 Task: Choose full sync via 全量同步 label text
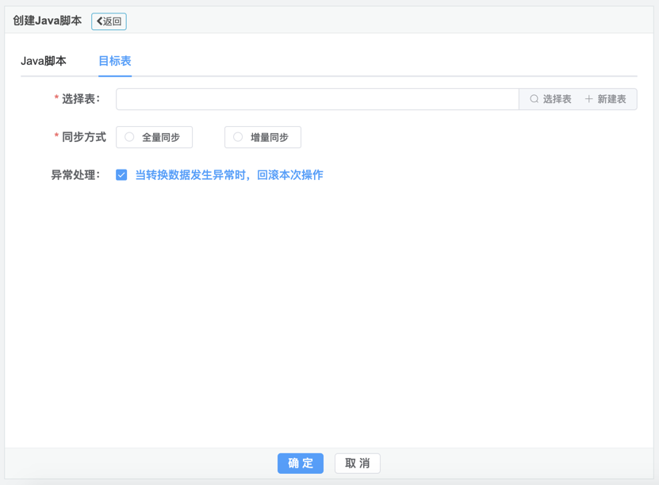(161, 137)
